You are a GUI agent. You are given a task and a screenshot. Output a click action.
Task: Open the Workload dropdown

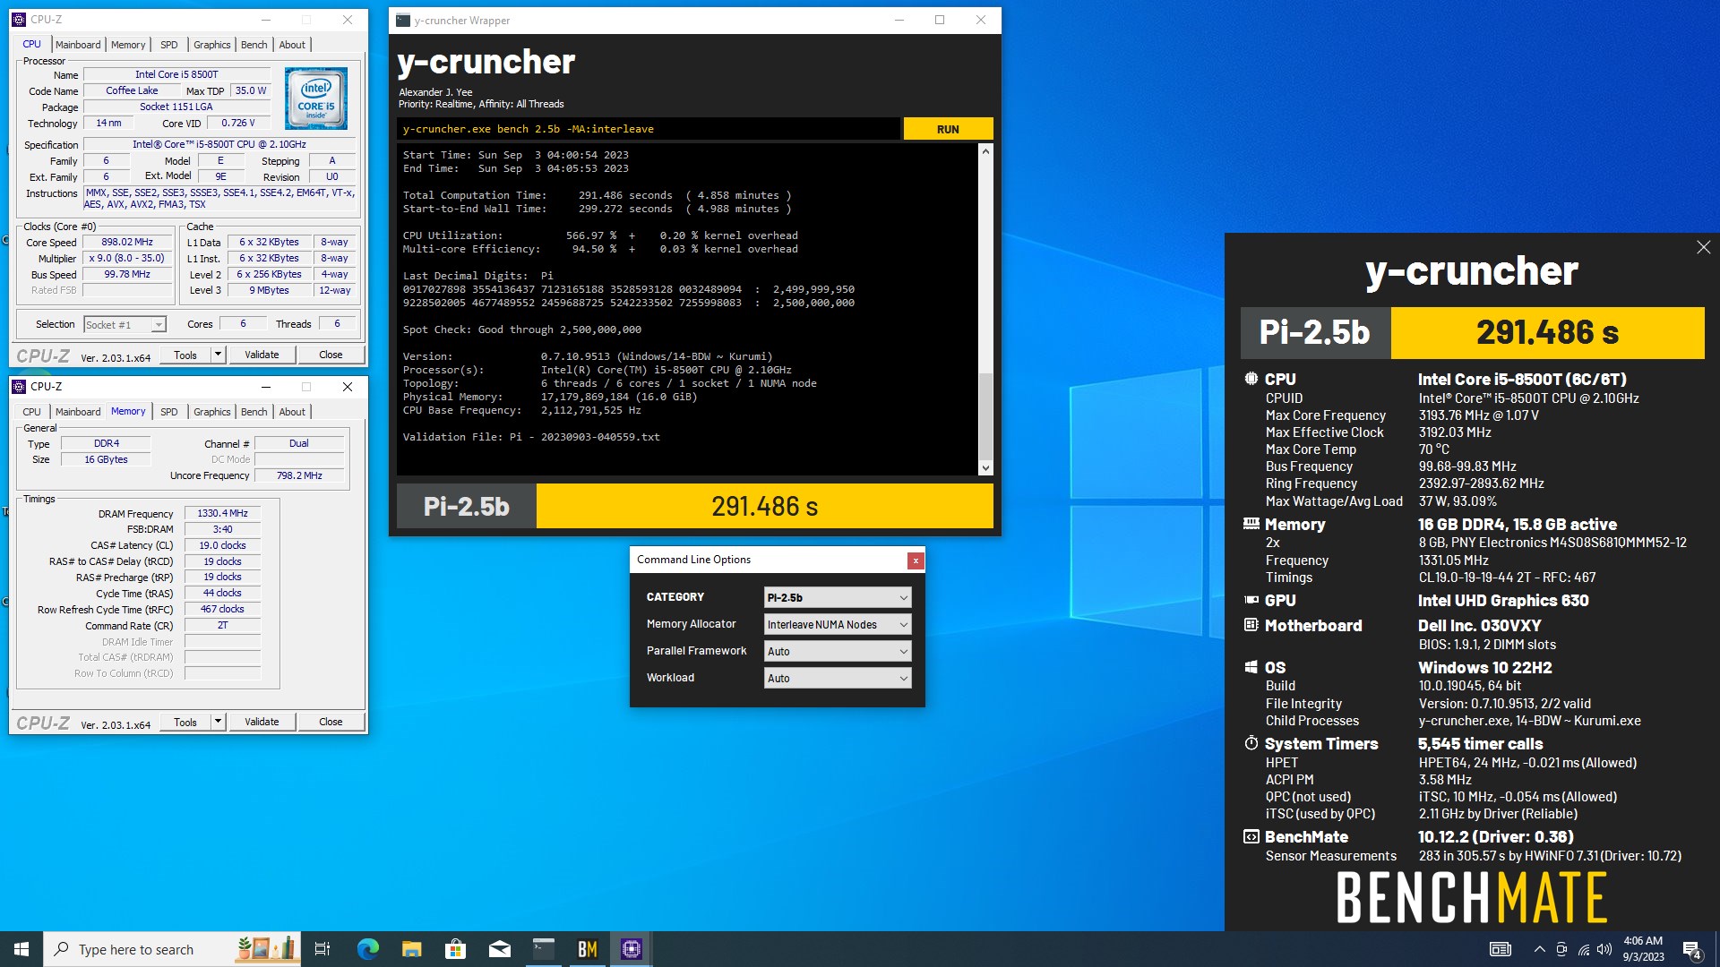click(x=838, y=678)
